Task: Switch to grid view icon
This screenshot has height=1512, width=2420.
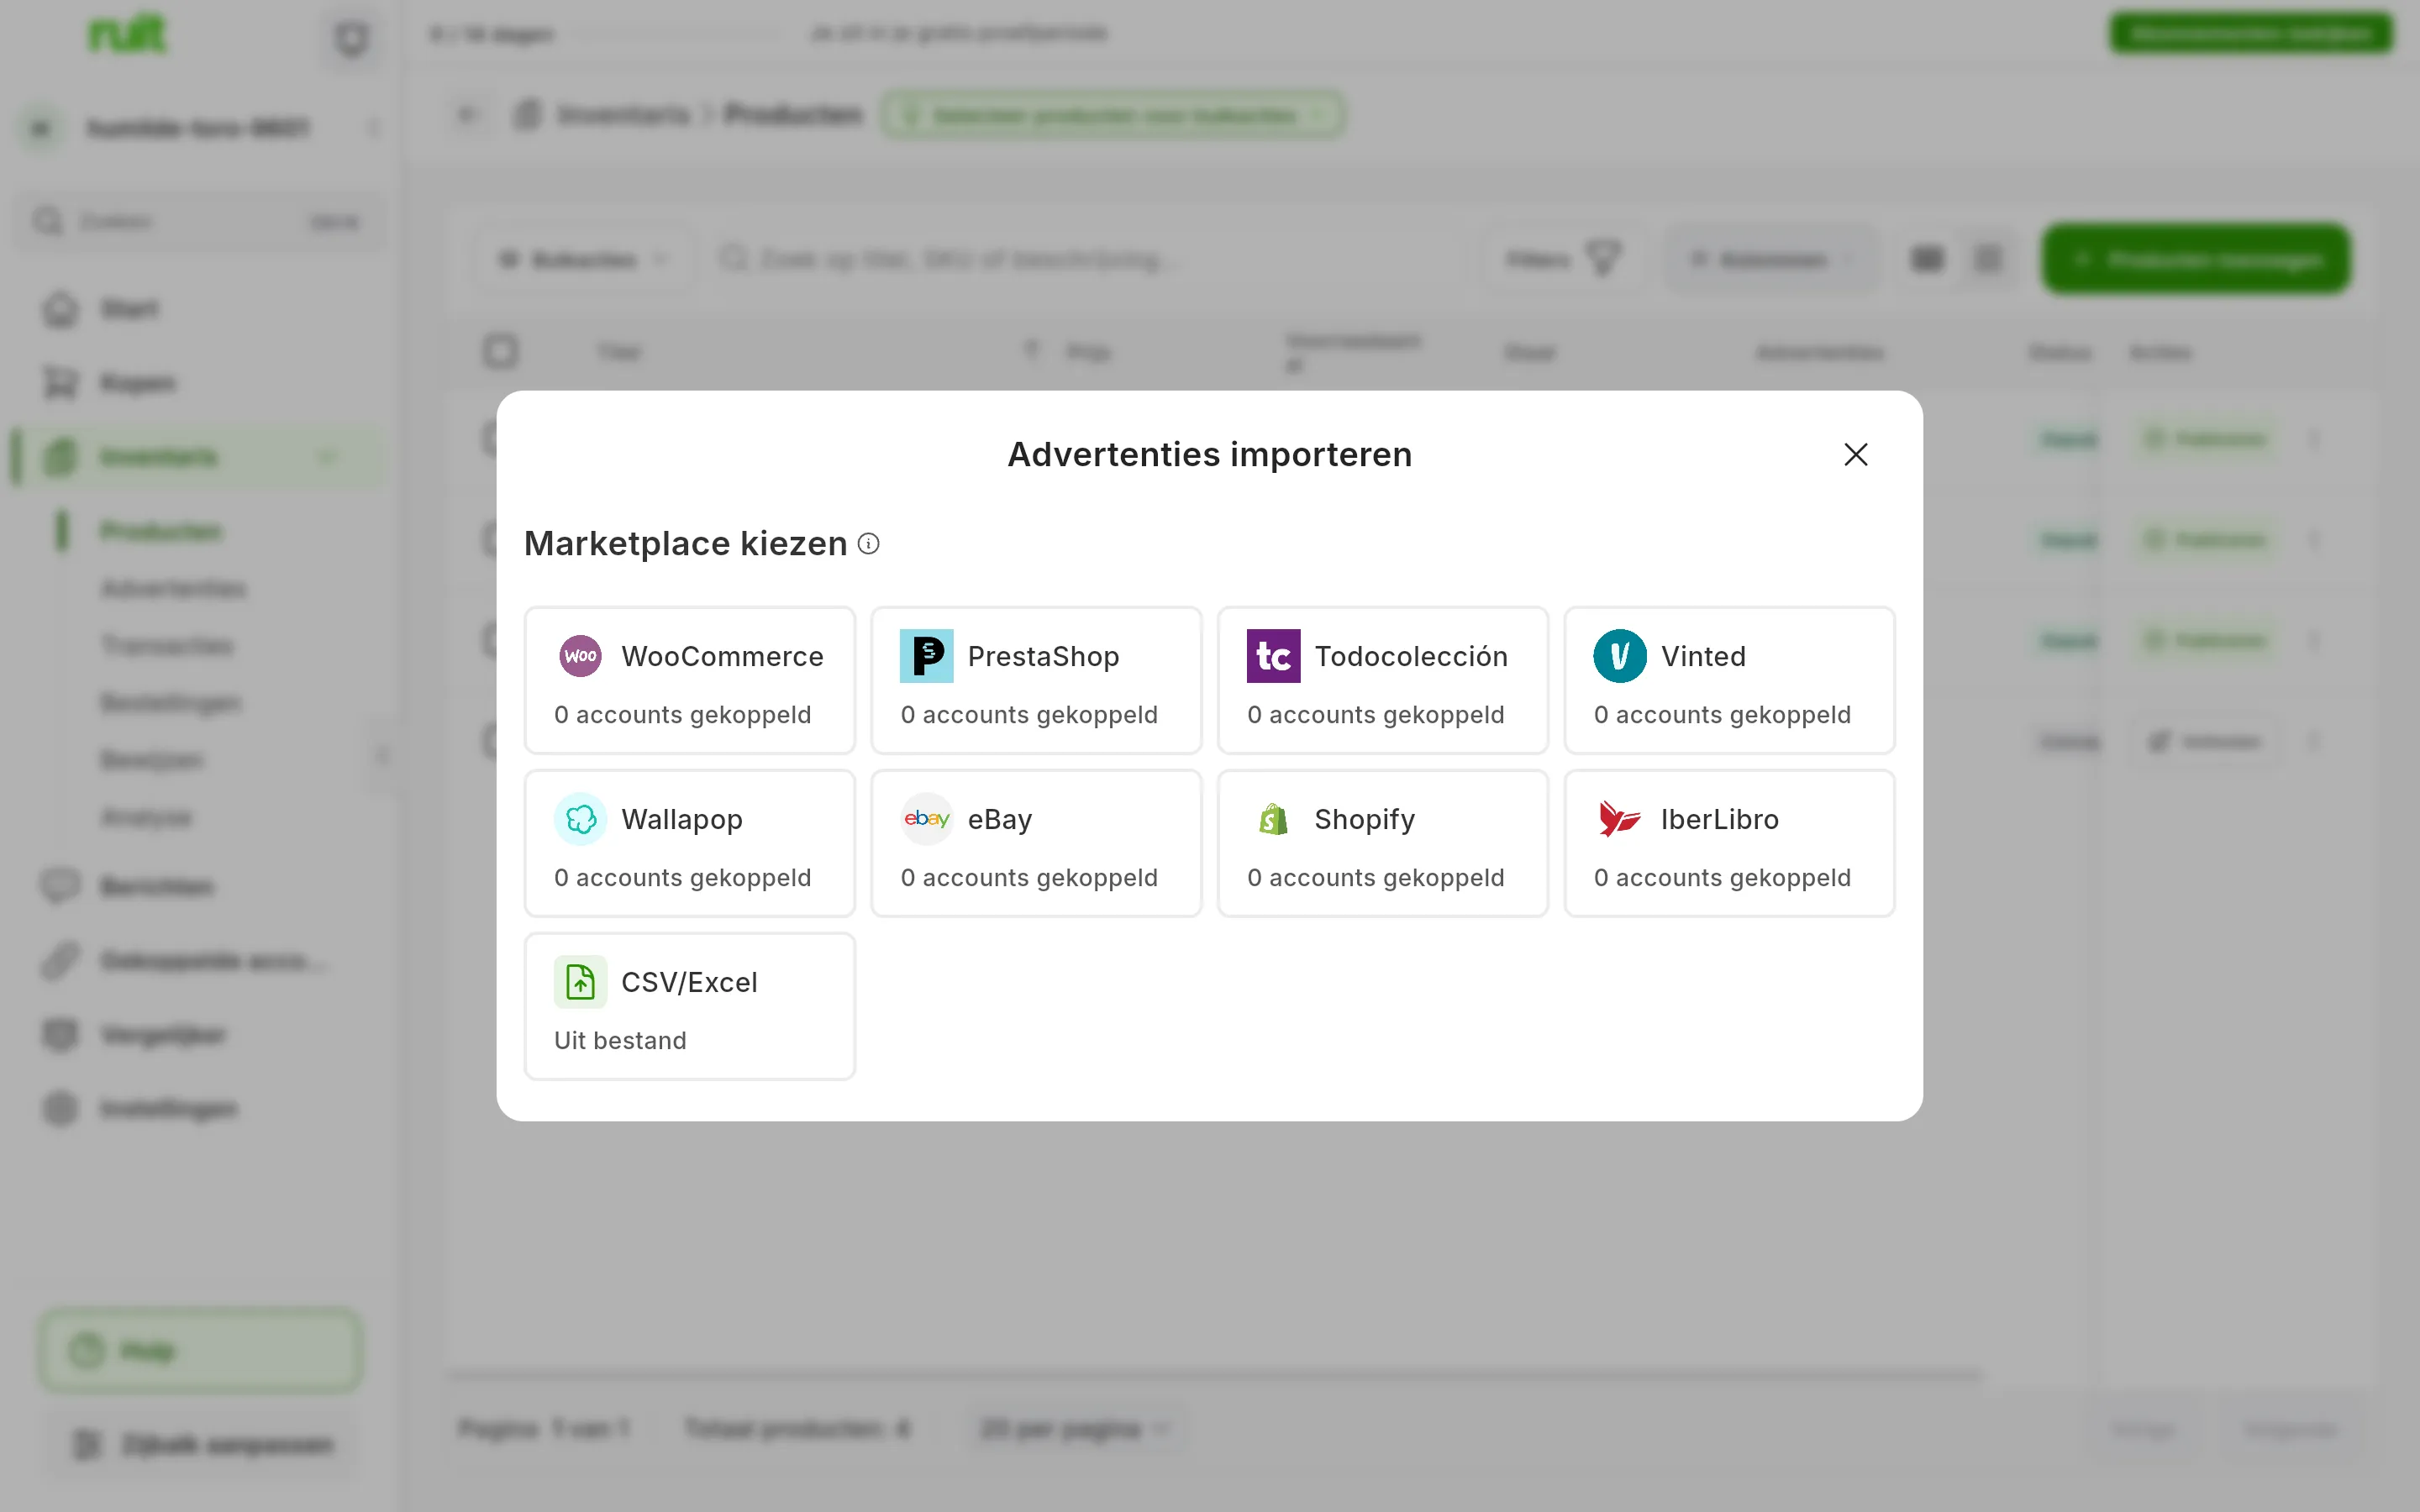Action: coord(1927,259)
